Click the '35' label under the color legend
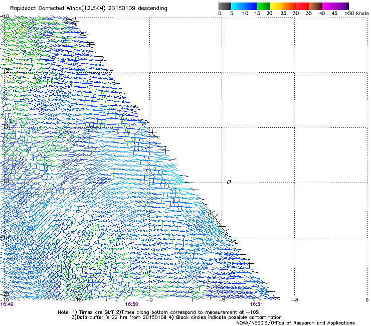Viewport: 371px width, 326px height. [309, 14]
